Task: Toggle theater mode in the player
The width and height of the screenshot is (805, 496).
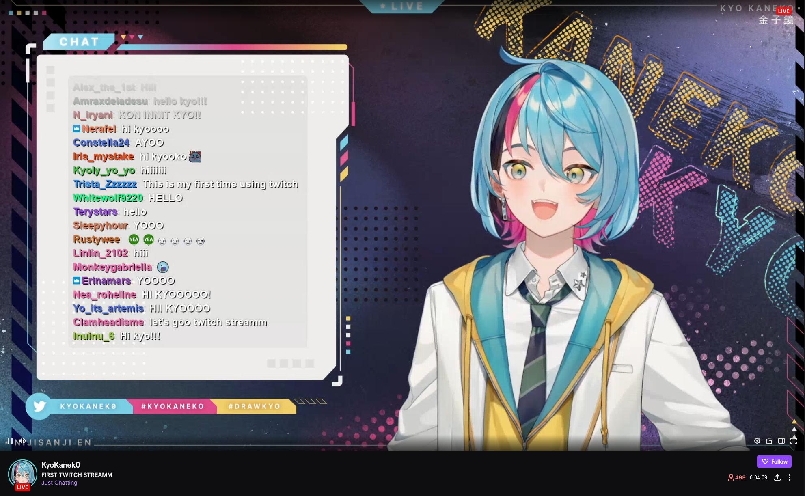Action: click(x=781, y=441)
